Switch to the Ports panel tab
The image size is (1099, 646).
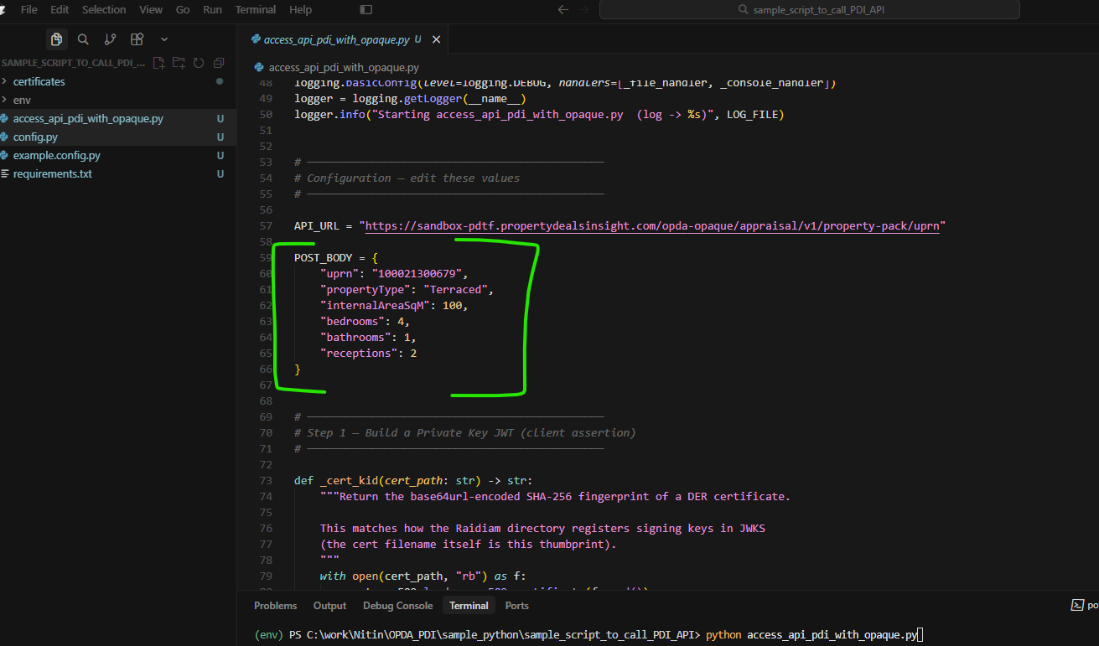pyautogui.click(x=516, y=605)
